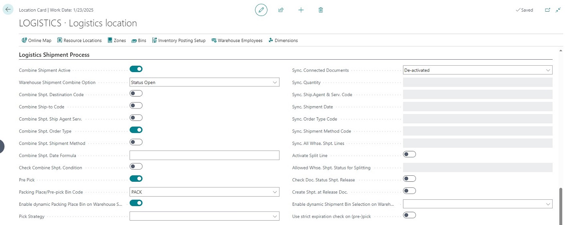This screenshot has width=569, height=225.
Task: Click the vertical scrollbar thumb
Action: pyautogui.click(x=561, y=204)
